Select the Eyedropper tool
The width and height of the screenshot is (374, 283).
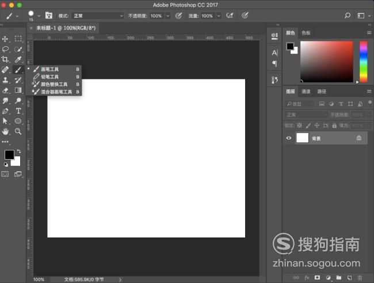[18, 59]
